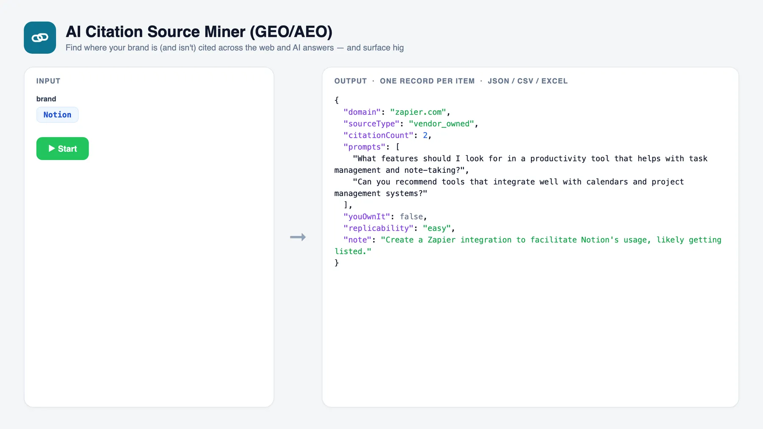Click the "brand" field label
The height and width of the screenshot is (429, 763).
click(x=46, y=99)
